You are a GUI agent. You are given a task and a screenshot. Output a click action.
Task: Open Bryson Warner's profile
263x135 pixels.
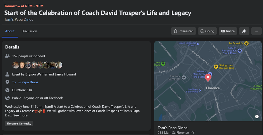pos(36,74)
